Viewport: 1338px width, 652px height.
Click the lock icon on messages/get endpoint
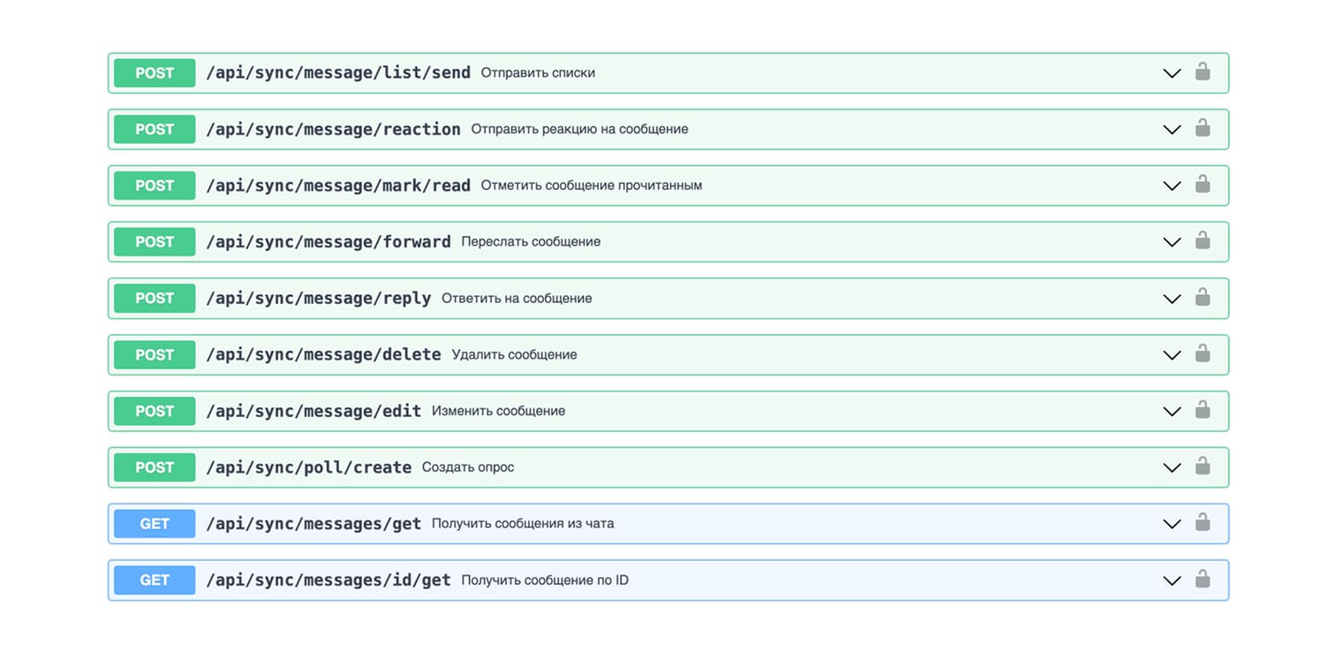pyautogui.click(x=1202, y=522)
